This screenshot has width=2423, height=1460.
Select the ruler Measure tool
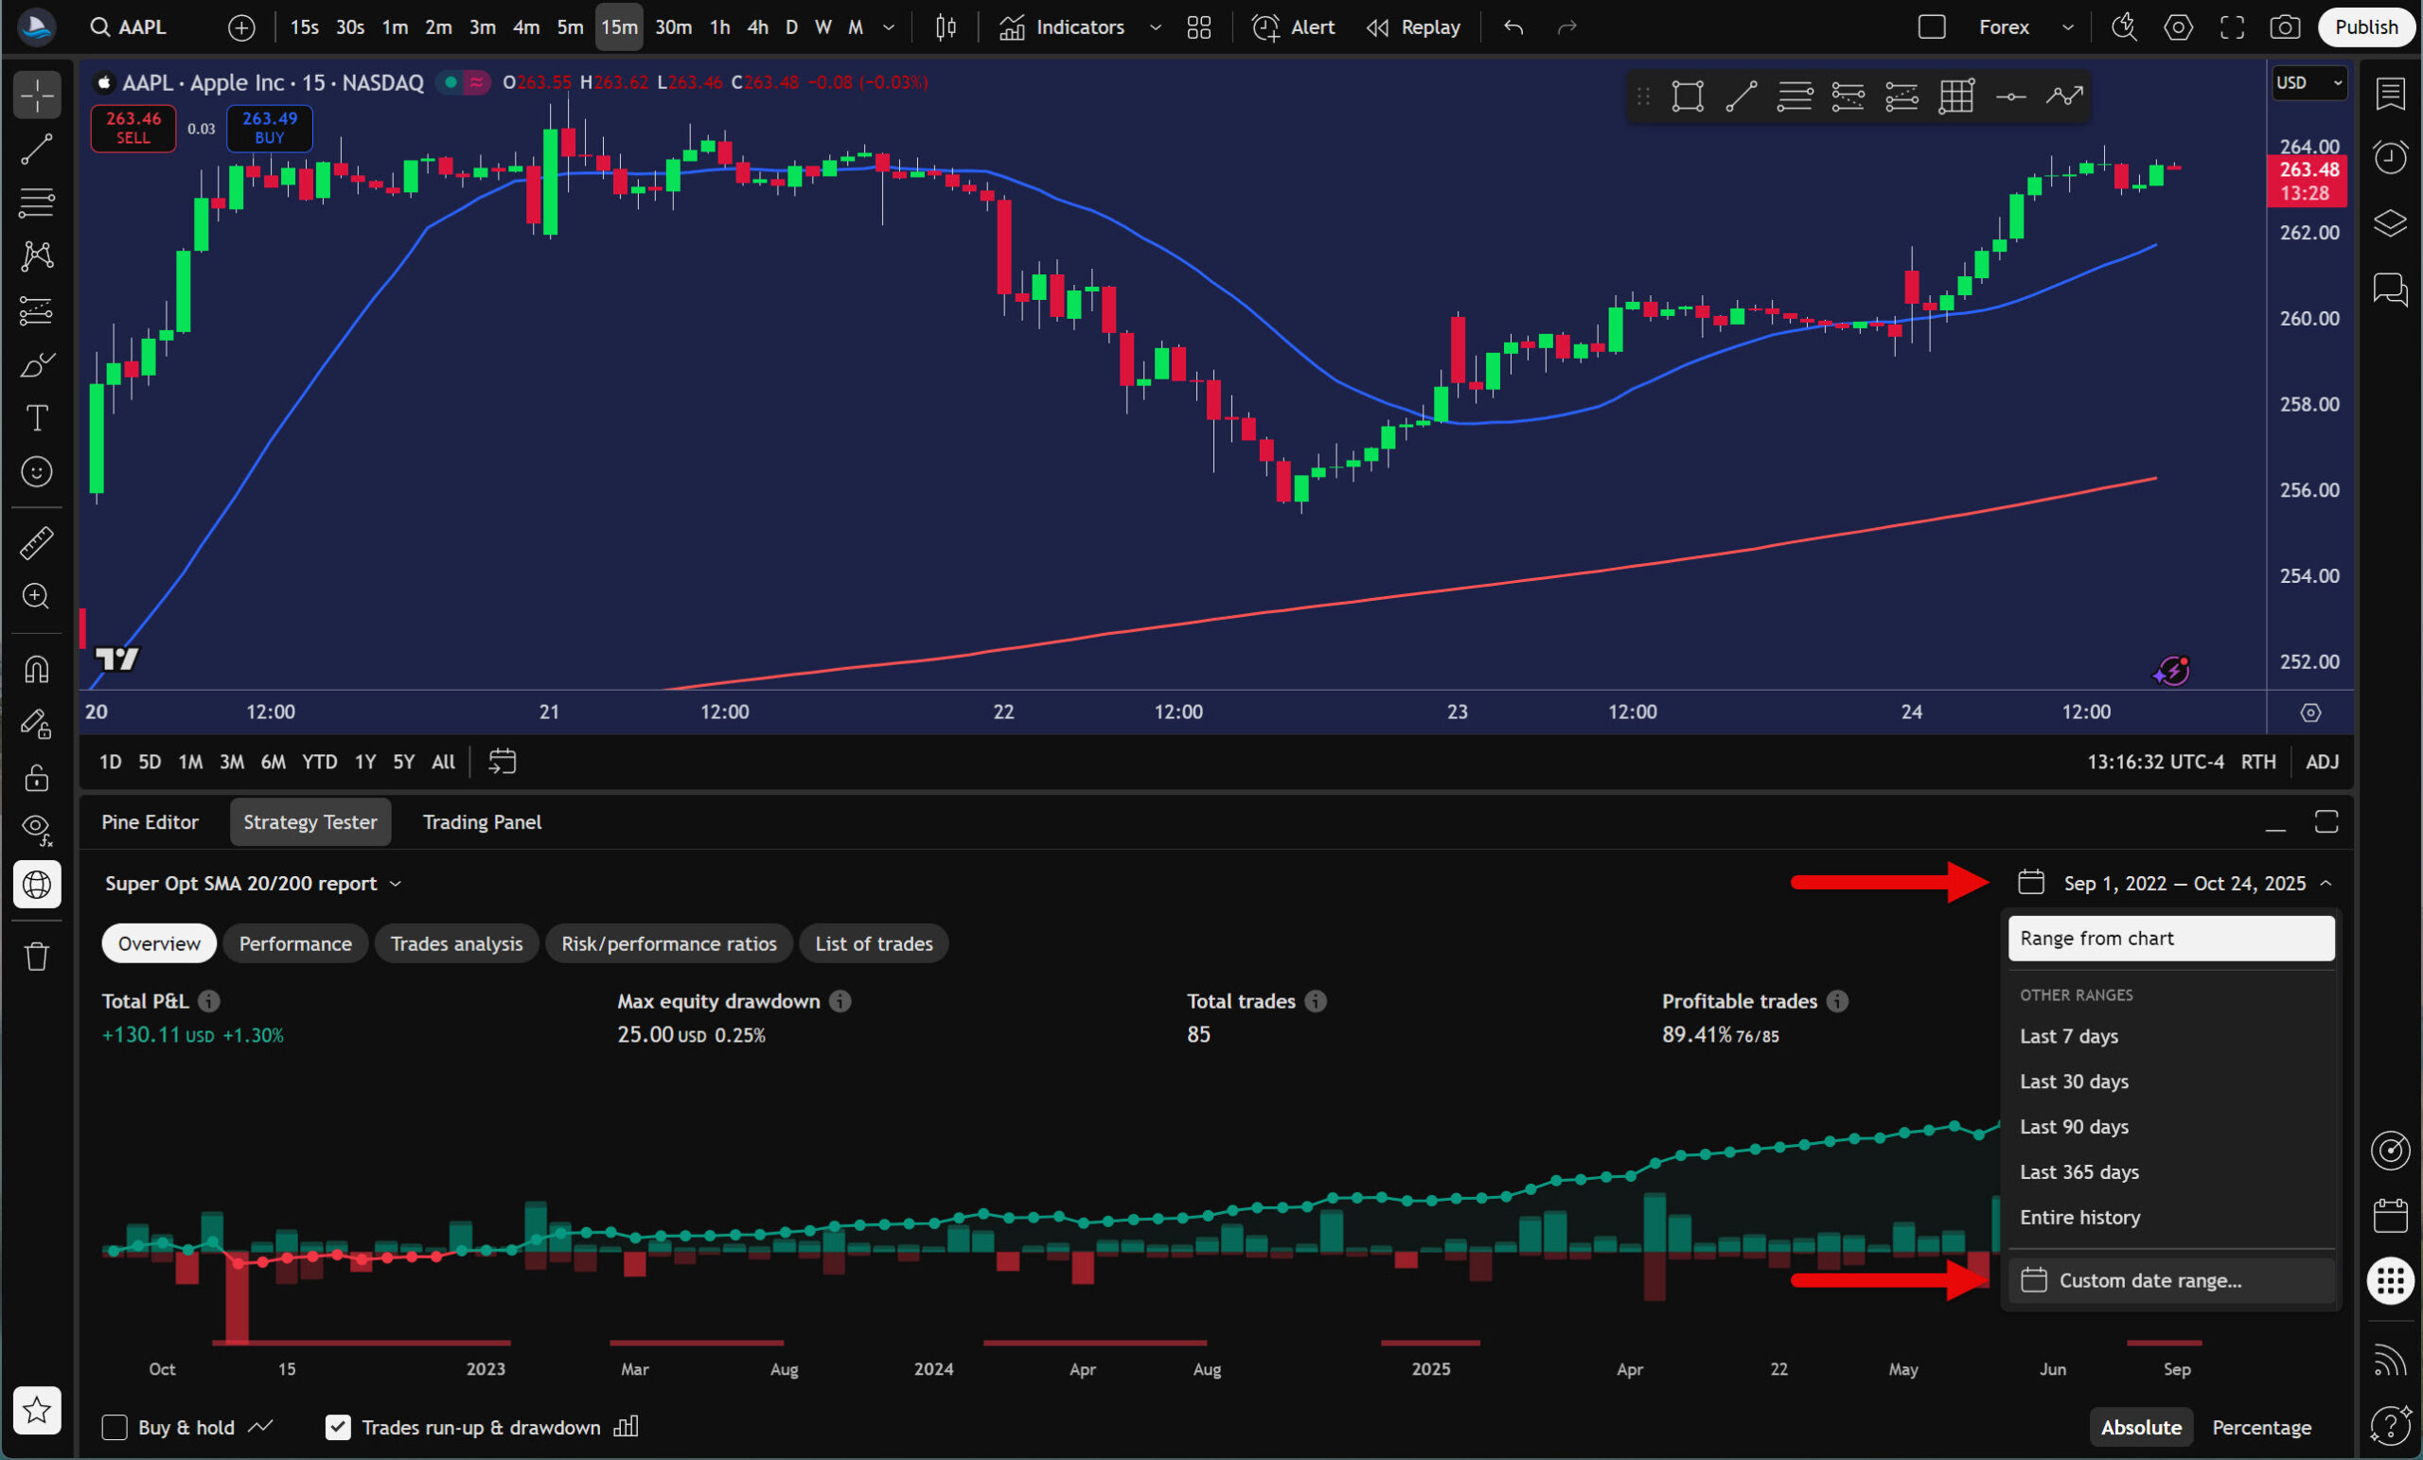[x=36, y=543]
